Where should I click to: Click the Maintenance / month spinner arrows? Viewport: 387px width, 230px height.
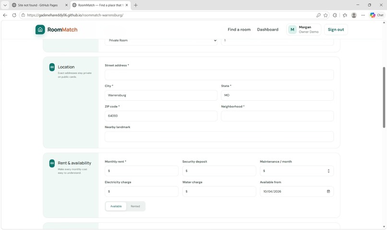pyautogui.click(x=328, y=171)
